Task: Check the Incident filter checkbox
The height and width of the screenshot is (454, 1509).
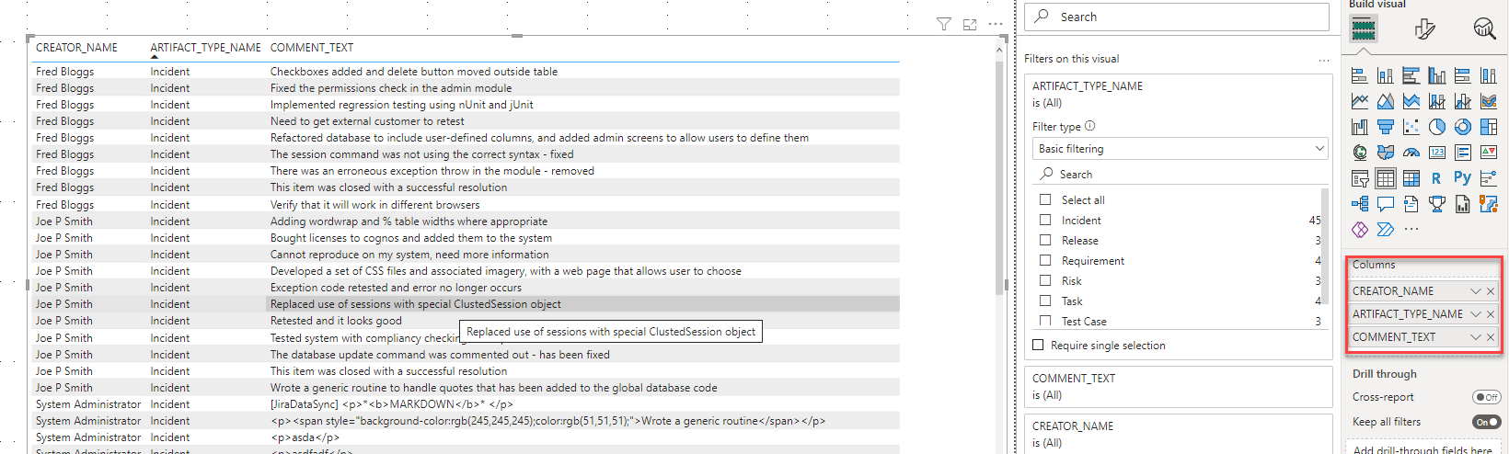Action: click(1045, 221)
